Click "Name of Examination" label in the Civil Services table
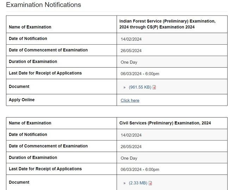This screenshot has width=229, height=190. click(30, 123)
